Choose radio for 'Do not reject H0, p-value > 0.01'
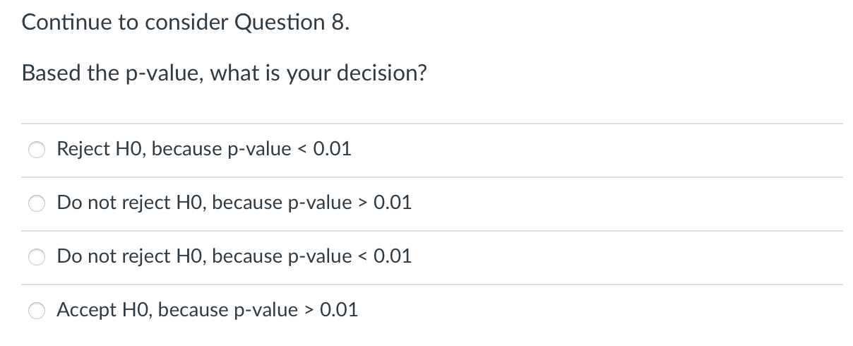This screenshot has height=346, width=853. click(x=37, y=203)
